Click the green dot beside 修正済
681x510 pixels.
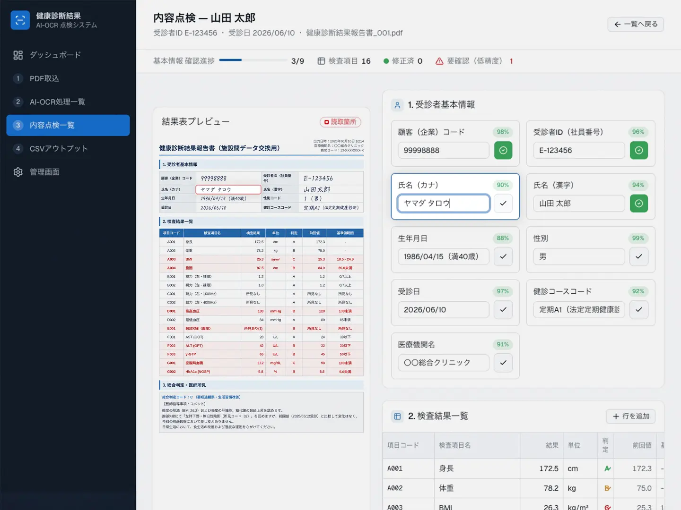point(386,61)
